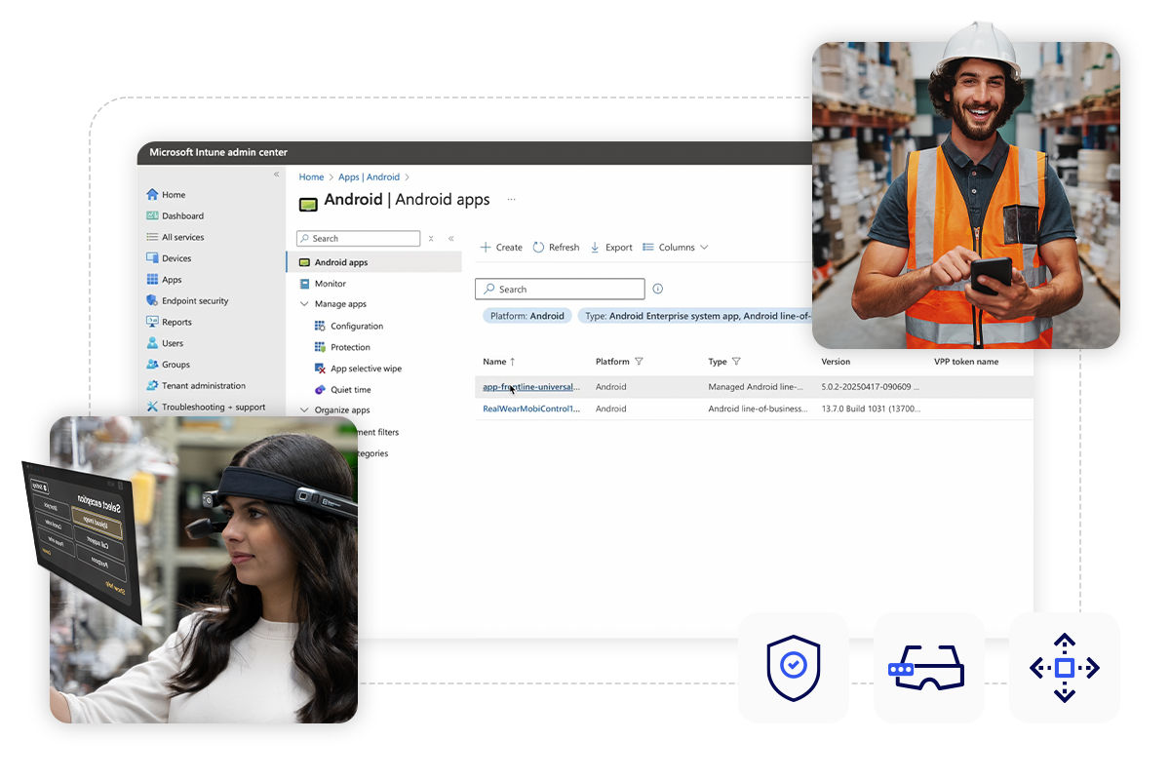Click the smart glasses headset tile
Image resolution: width=1170 pixels, height=780 pixels.
(x=928, y=668)
